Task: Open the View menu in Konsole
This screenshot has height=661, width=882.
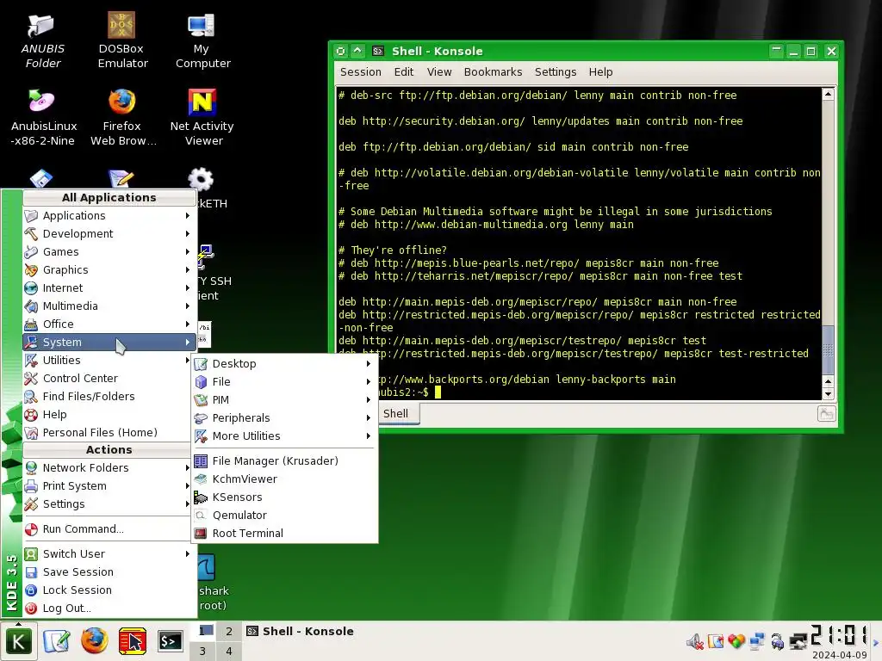Action: coord(439,72)
